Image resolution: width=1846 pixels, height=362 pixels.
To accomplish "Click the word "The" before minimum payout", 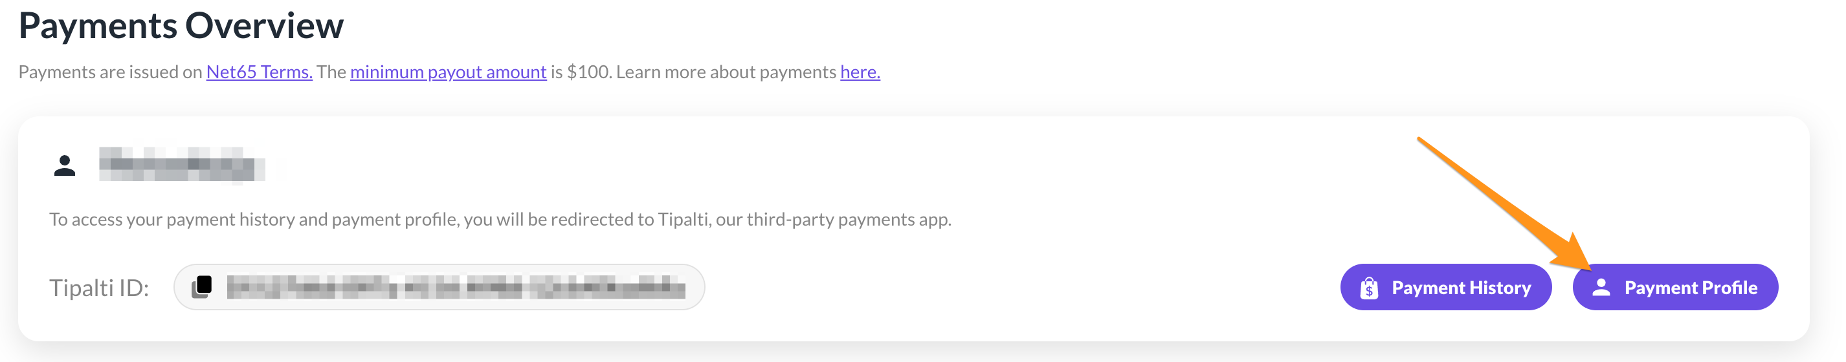I will [331, 72].
